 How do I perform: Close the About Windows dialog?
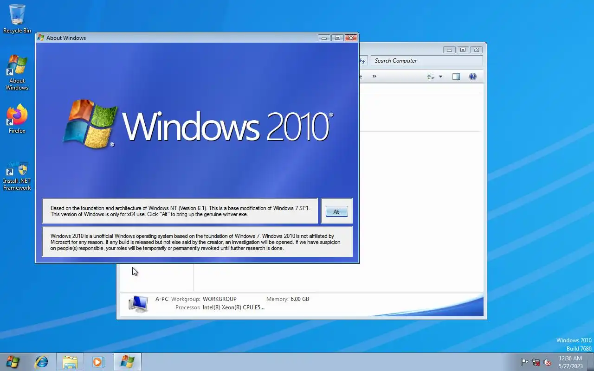pos(351,38)
